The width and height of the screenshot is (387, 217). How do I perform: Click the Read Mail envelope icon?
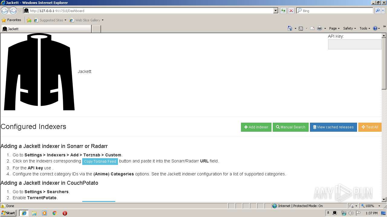pyautogui.click(x=312, y=28)
